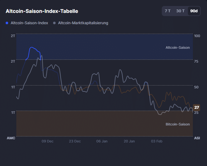
Task: Toggle the Altcoin-Saison-Index legend label
Action: (29, 23)
